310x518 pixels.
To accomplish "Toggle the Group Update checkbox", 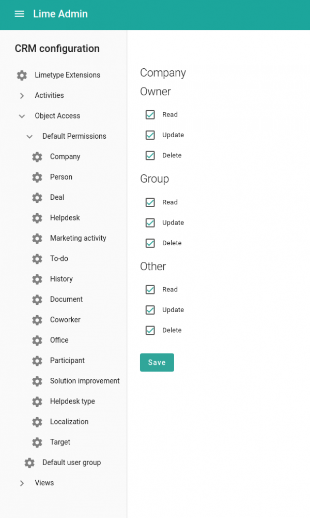I will click(150, 223).
